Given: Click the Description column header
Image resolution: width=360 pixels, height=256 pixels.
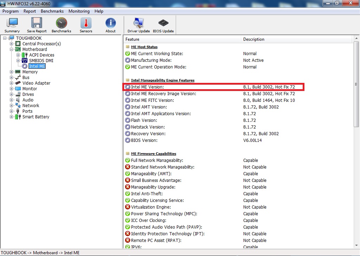Looking at the screenshot, I should coord(296,39).
